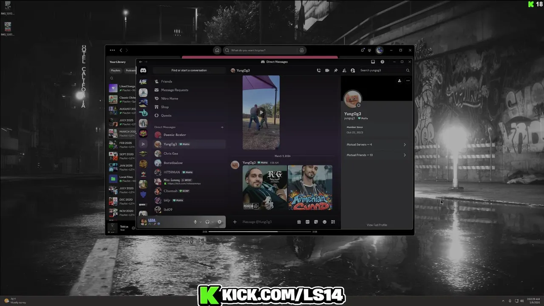Open the gift Nitro icon

pyautogui.click(x=299, y=222)
